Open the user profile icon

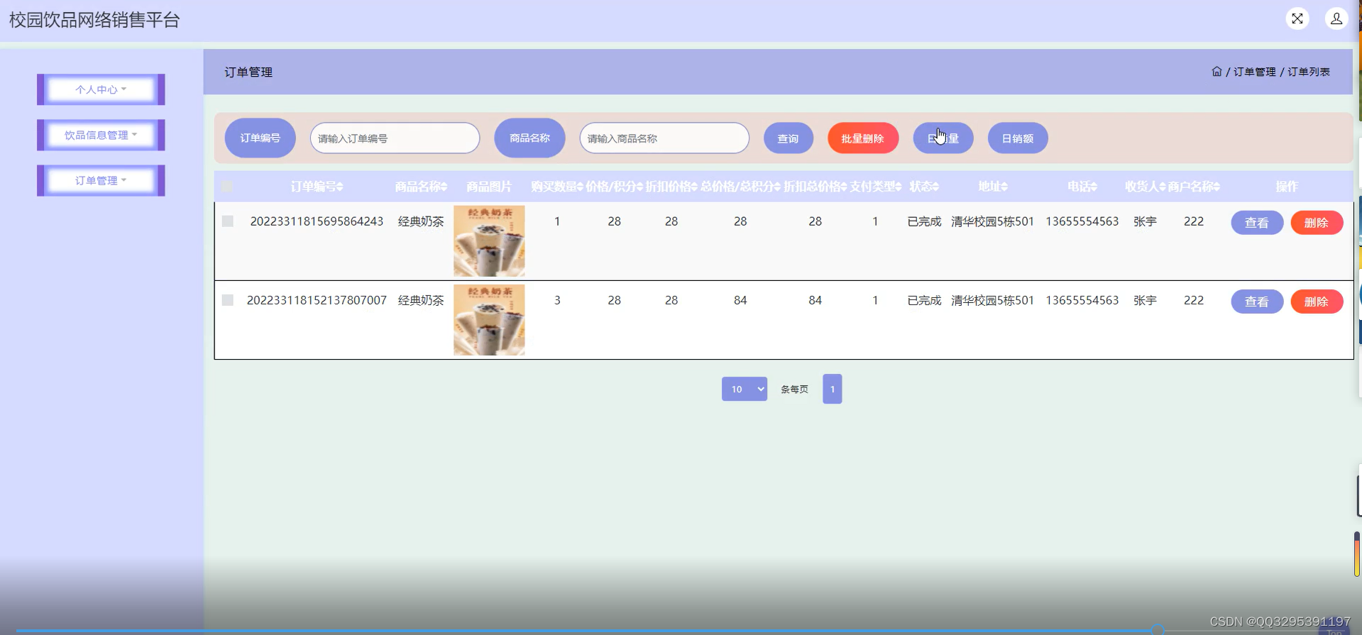(x=1336, y=18)
